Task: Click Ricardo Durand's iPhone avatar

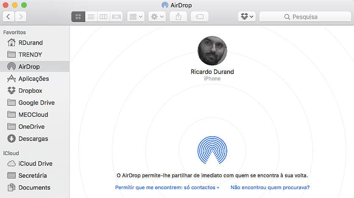Action: (212, 51)
